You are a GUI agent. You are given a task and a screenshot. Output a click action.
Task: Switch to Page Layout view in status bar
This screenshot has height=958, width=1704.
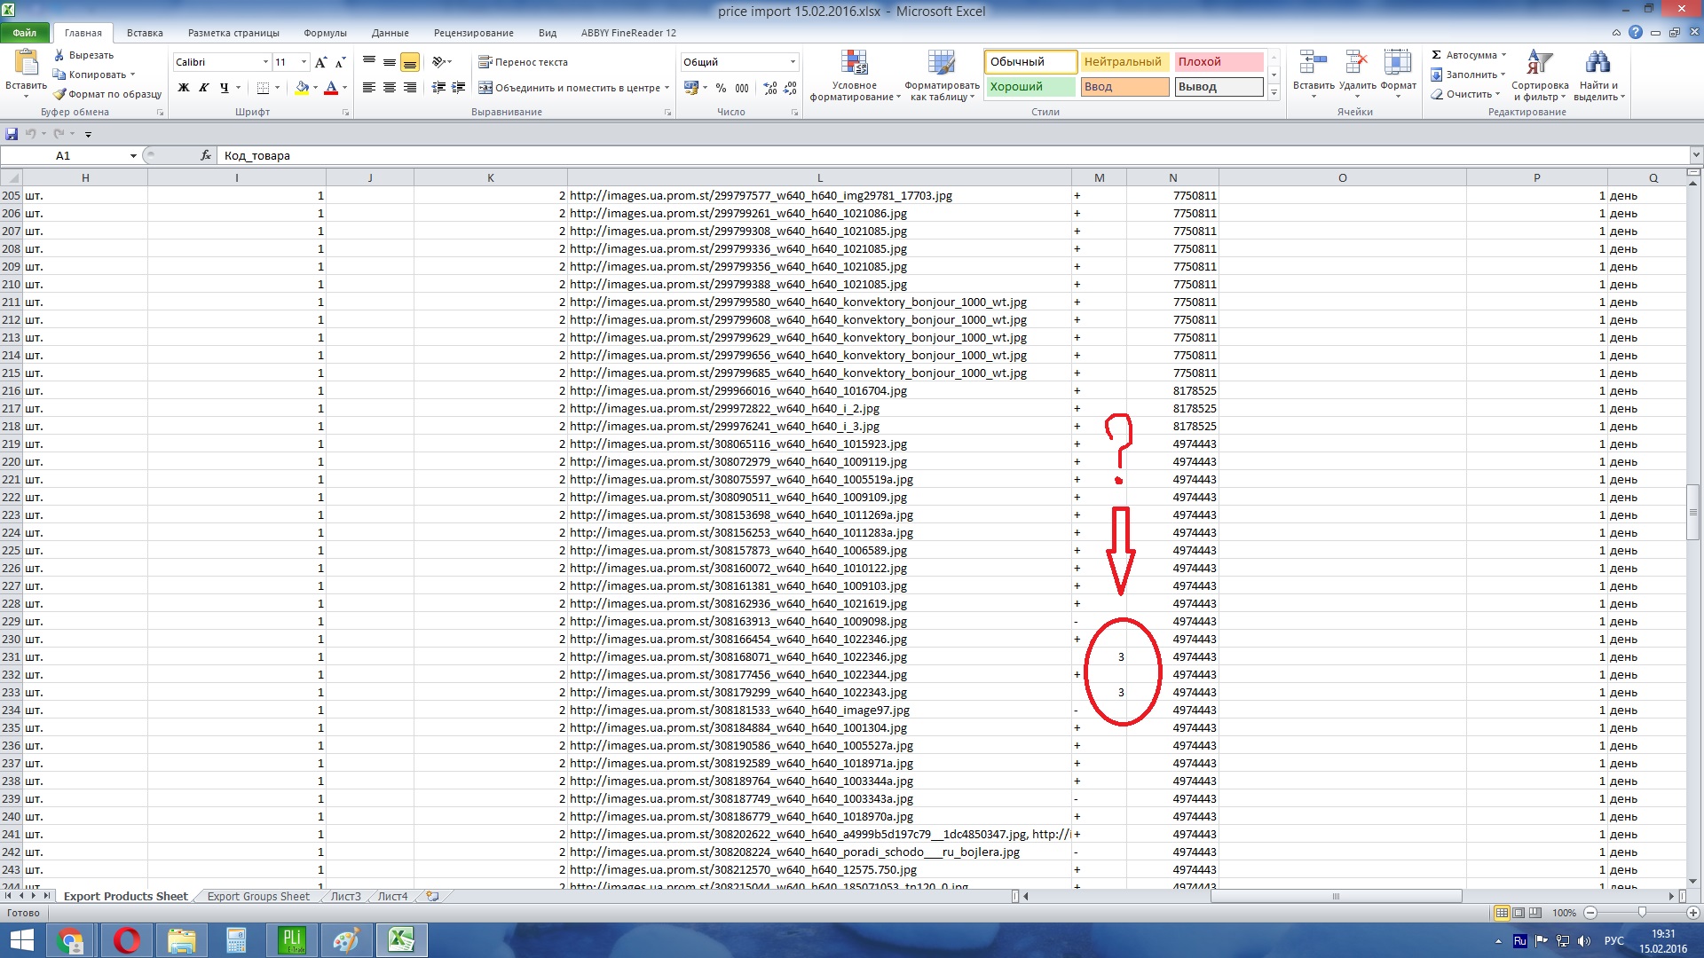[1519, 913]
